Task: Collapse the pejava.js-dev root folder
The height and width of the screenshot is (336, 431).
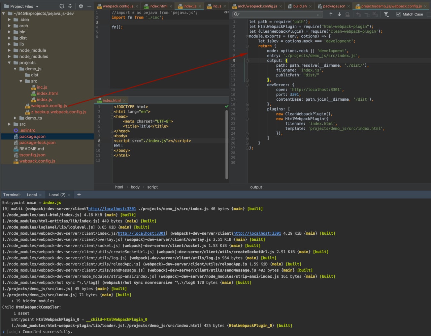Action: [x=4, y=13]
